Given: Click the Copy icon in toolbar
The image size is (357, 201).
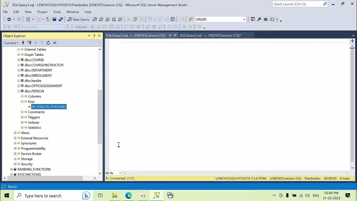Looking at the screenshot, I should pos(135,19).
